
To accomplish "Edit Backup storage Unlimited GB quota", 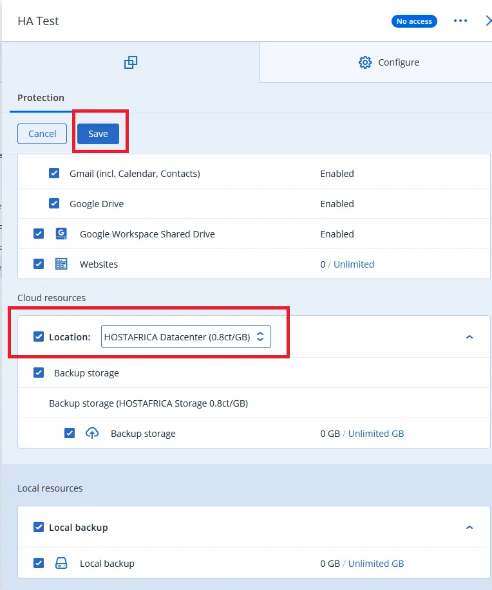I will tap(376, 434).
